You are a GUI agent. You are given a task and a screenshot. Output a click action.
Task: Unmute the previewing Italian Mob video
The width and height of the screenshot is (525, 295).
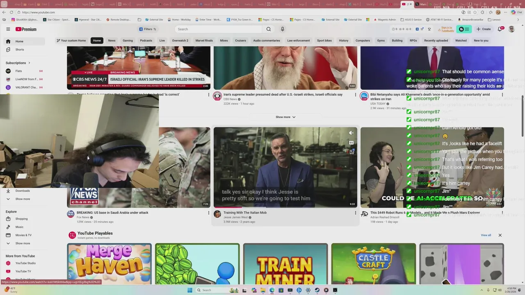(x=351, y=133)
